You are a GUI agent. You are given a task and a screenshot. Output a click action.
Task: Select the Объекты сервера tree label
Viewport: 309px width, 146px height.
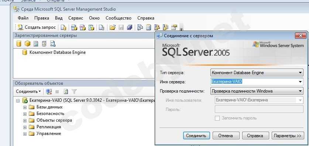54,120
